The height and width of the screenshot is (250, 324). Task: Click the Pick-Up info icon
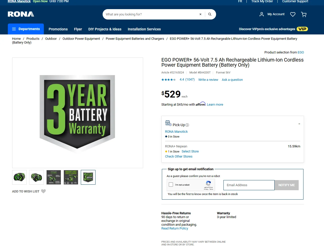(x=187, y=125)
